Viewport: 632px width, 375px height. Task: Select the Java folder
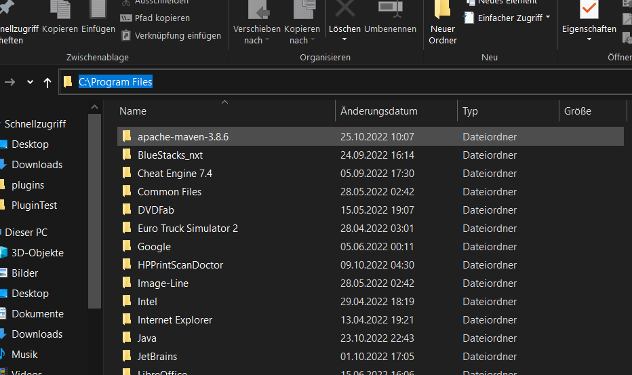click(x=146, y=338)
